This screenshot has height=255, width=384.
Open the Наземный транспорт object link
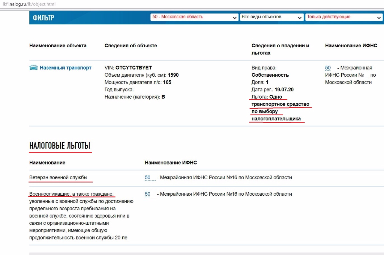(x=65, y=68)
